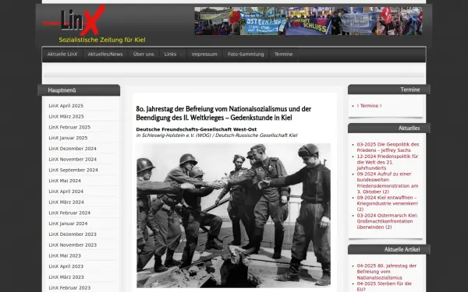Image resolution: width=468 pixels, height=292 pixels.
Task: Click the LinX logo in the header
Action: pos(74,20)
